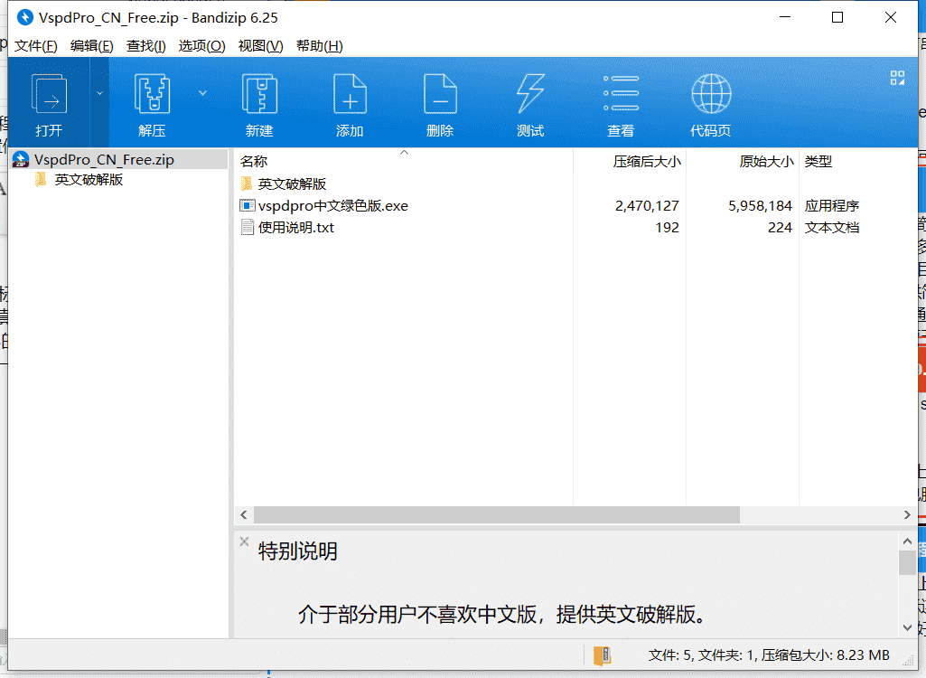Expand the dropdown arrow next to 打开
926x678 pixels.
(x=99, y=93)
